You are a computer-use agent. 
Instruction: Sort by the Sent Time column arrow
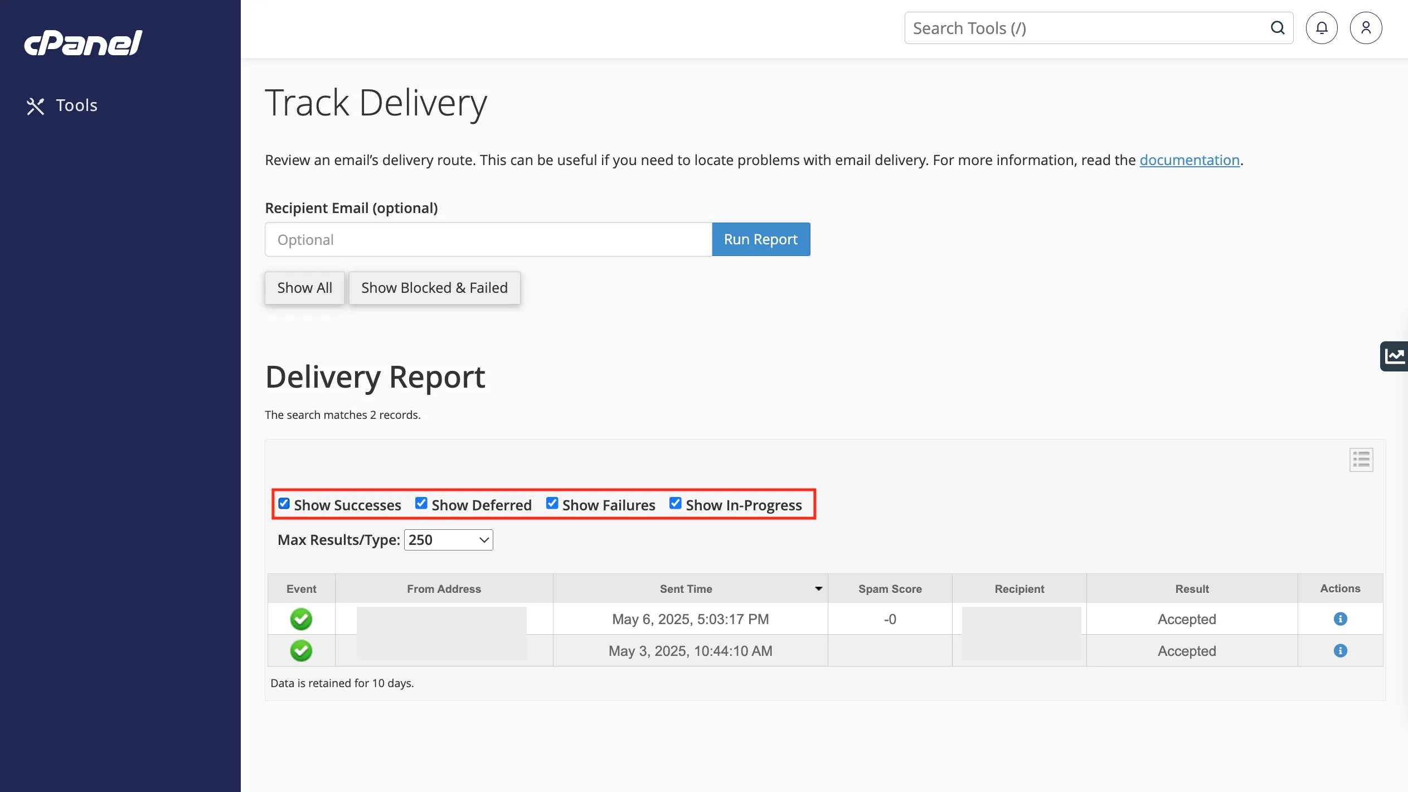[818, 589]
